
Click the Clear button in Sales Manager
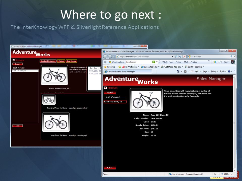(110, 168)
